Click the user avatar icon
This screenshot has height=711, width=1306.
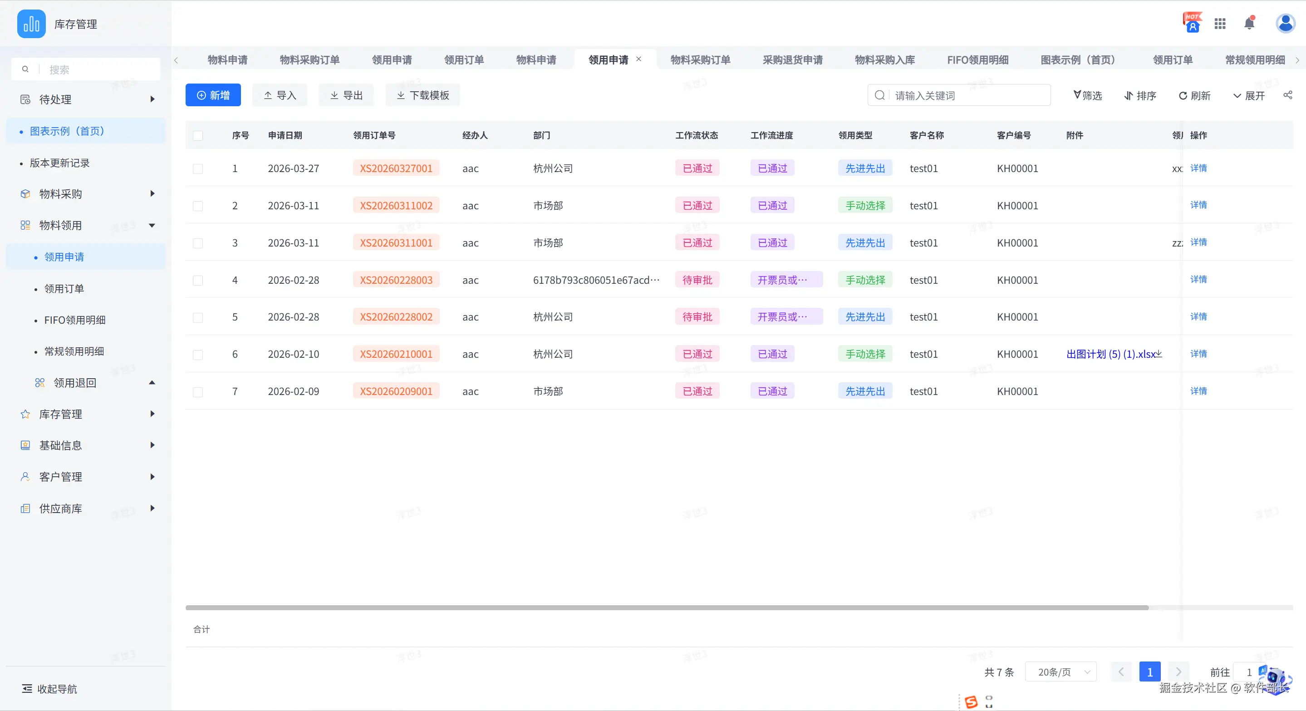tap(1285, 23)
